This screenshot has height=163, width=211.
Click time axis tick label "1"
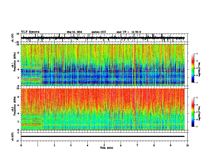pyautogui.click(x=38, y=145)
